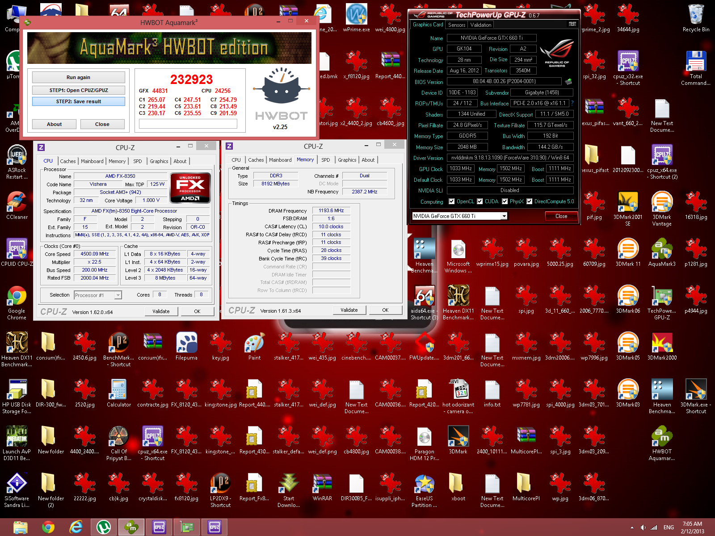Click Validate in CPU-Z version 1.62.0
Screen dimensions: 715x536
tap(161, 311)
